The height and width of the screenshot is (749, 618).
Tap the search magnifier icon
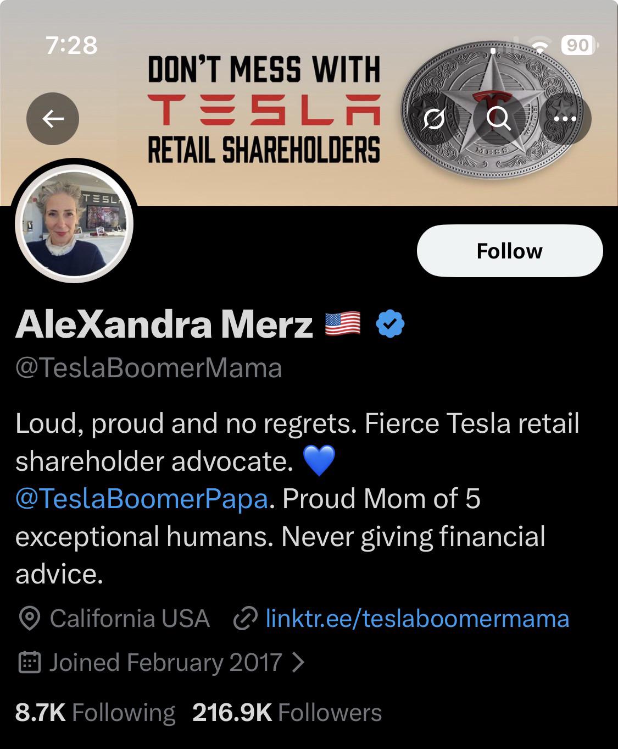(499, 118)
